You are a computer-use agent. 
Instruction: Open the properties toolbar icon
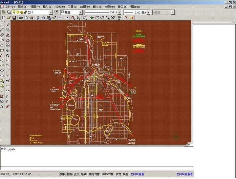(120, 18)
